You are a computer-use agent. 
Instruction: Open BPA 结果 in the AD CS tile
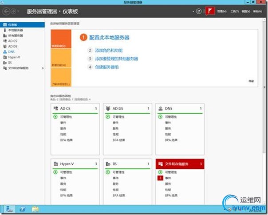click(67, 140)
